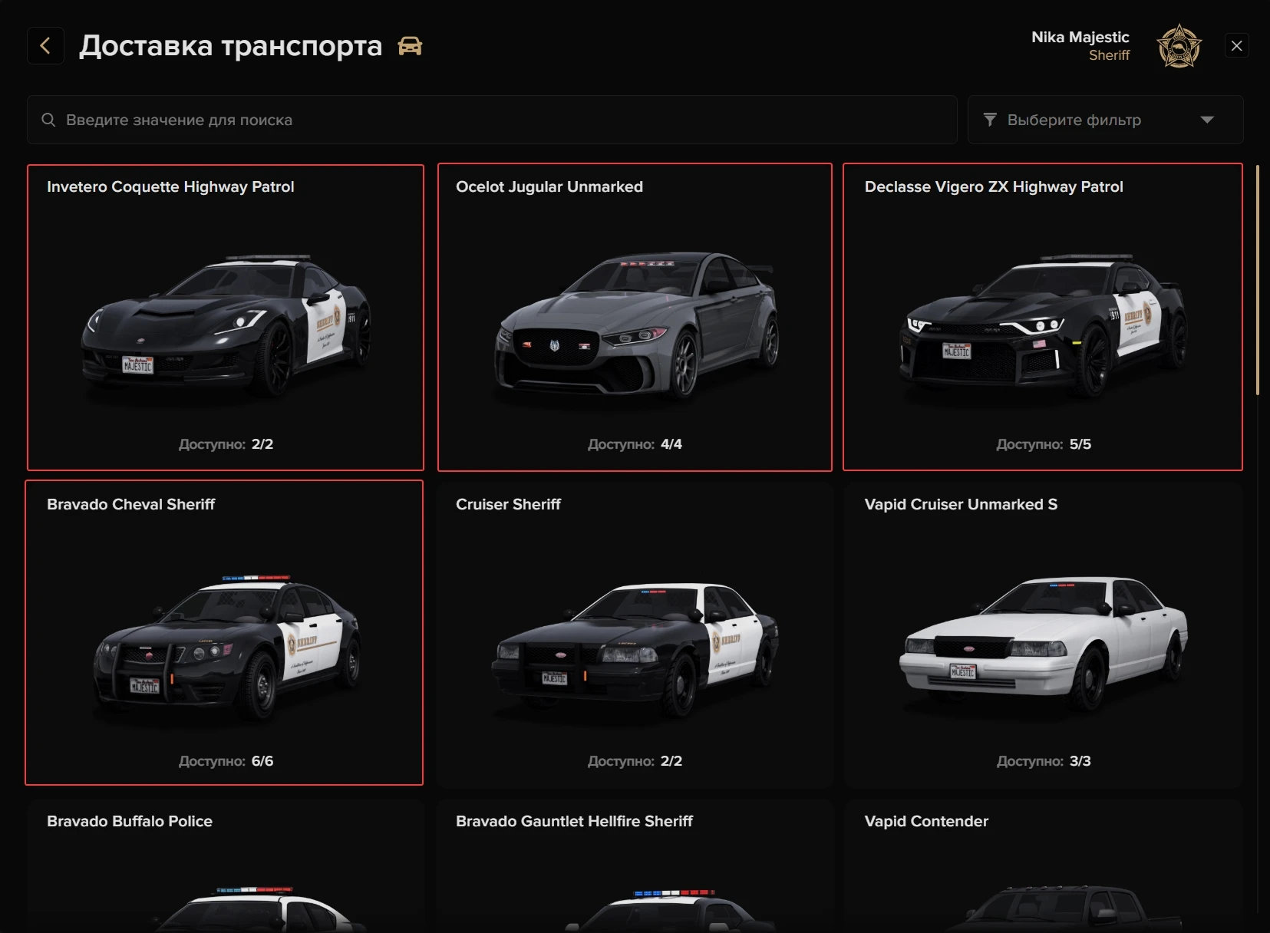Image resolution: width=1270 pixels, height=933 pixels.
Task: Click the vertical scrollbar on the right
Action: point(1257,280)
